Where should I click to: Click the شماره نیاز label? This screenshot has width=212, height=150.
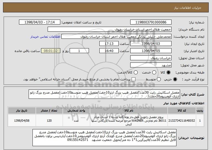tap(197, 22)
